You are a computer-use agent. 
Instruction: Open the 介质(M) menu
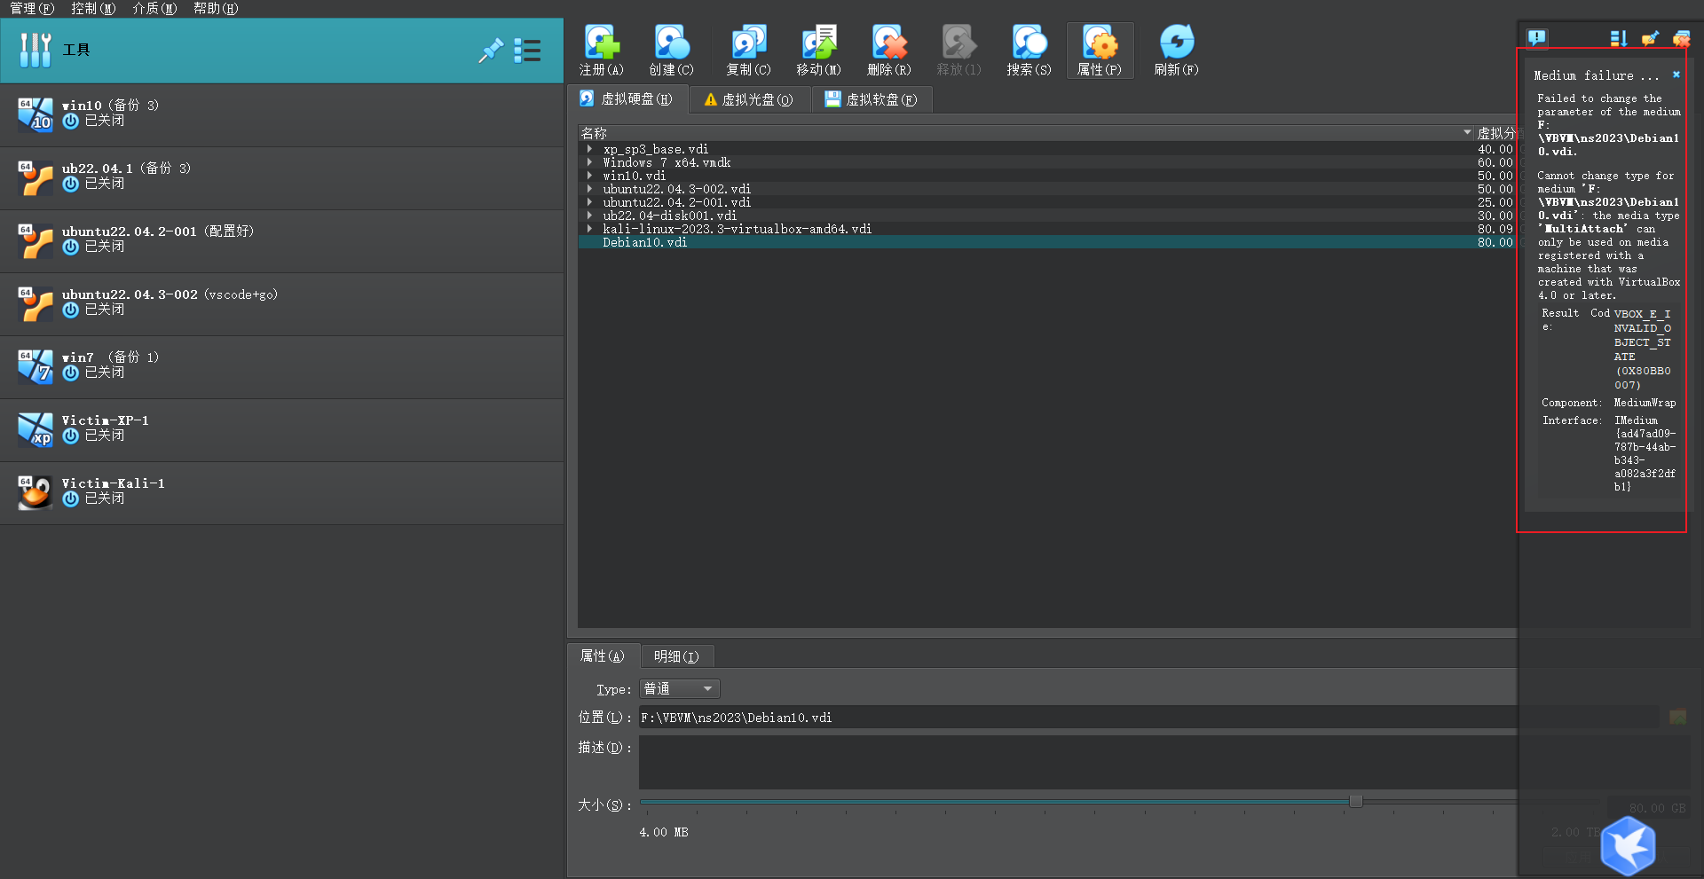click(154, 9)
